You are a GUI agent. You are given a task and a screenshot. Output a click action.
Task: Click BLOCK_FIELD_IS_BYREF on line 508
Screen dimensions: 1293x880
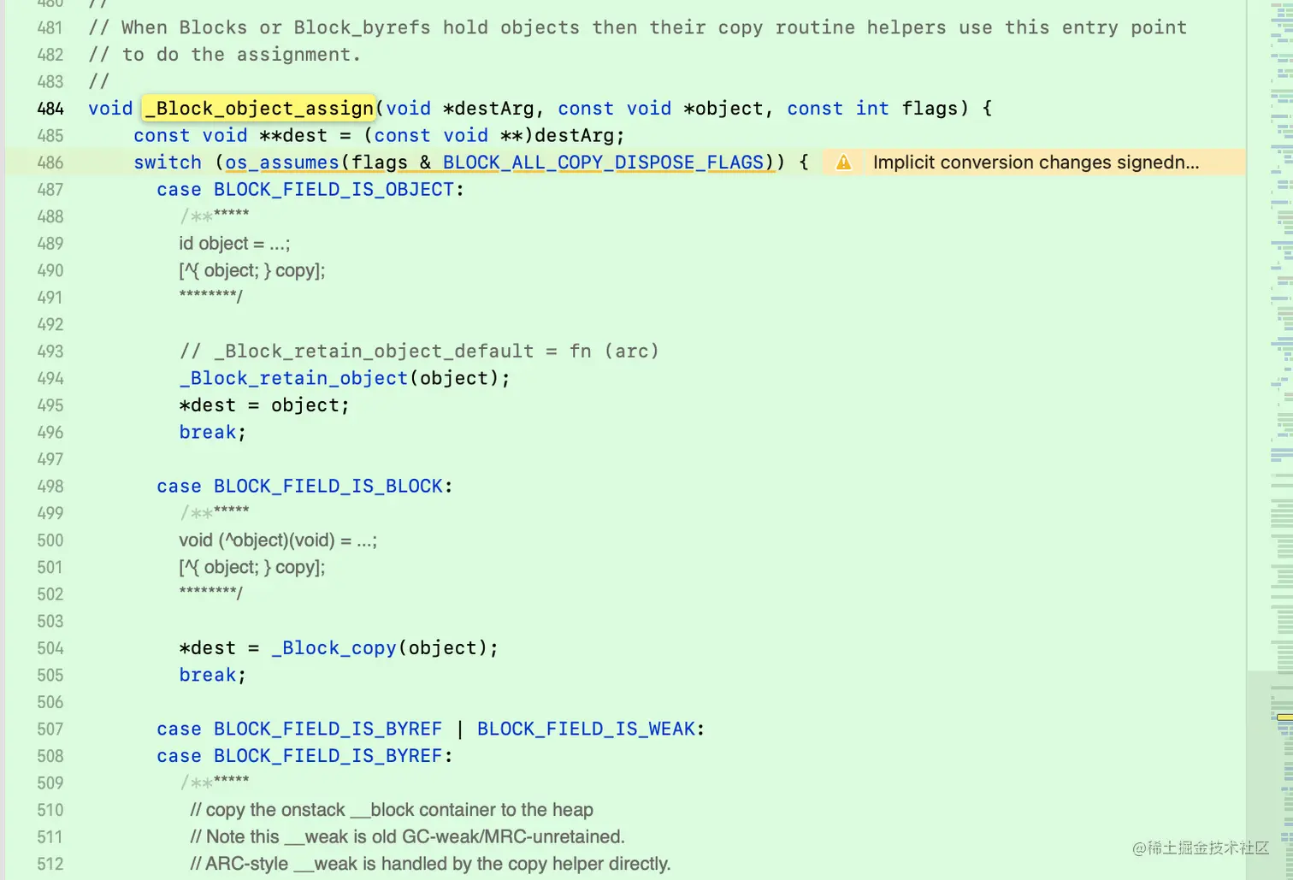328,756
